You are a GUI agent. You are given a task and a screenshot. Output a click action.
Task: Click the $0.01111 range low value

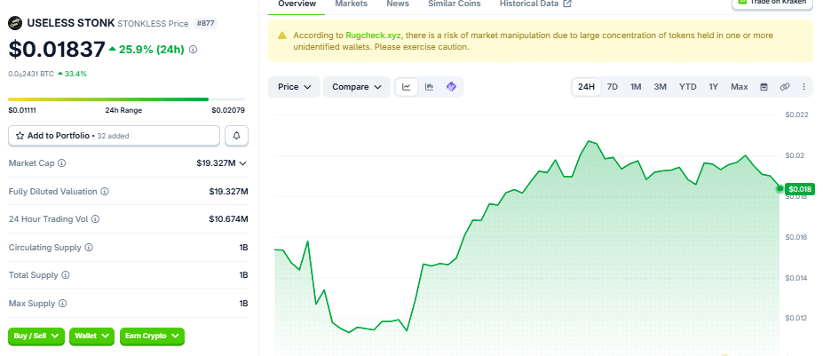click(x=22, y=110)
